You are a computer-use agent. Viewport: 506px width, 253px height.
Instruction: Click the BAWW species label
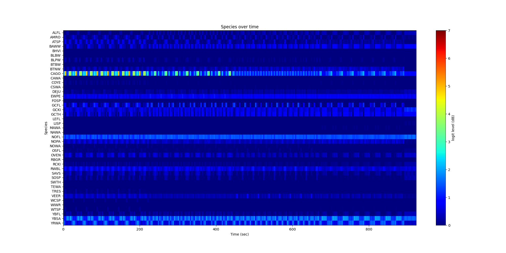(55, 46)
